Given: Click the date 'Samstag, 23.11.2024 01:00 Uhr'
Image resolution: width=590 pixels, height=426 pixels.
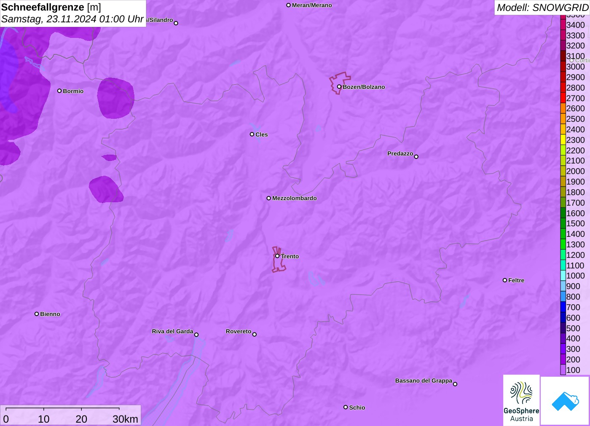Looking at the screenshot, I should pos(72,19).
